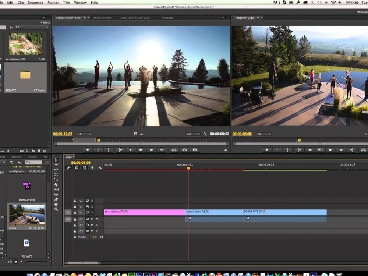Select aerialphoto.JPG clip on timeline

coord(144,212)
